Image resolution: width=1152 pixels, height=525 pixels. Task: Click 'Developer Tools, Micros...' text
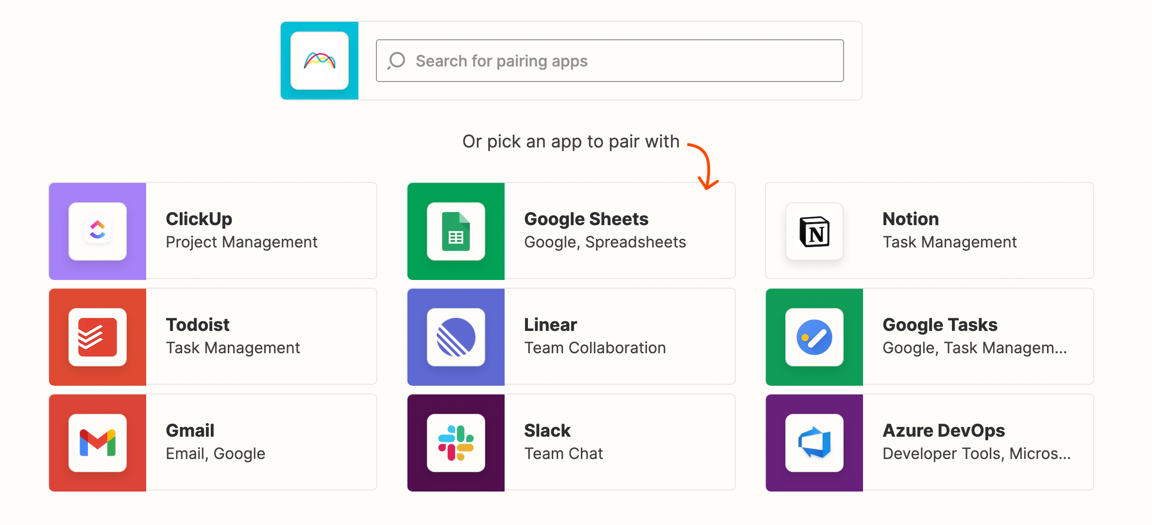tap(977, 454)
